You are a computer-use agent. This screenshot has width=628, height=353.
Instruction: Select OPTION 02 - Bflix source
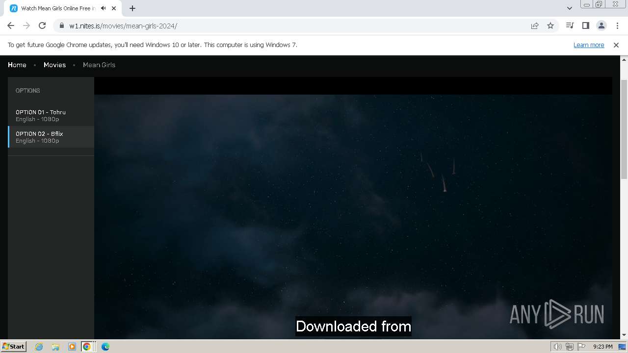coord(51,137)
